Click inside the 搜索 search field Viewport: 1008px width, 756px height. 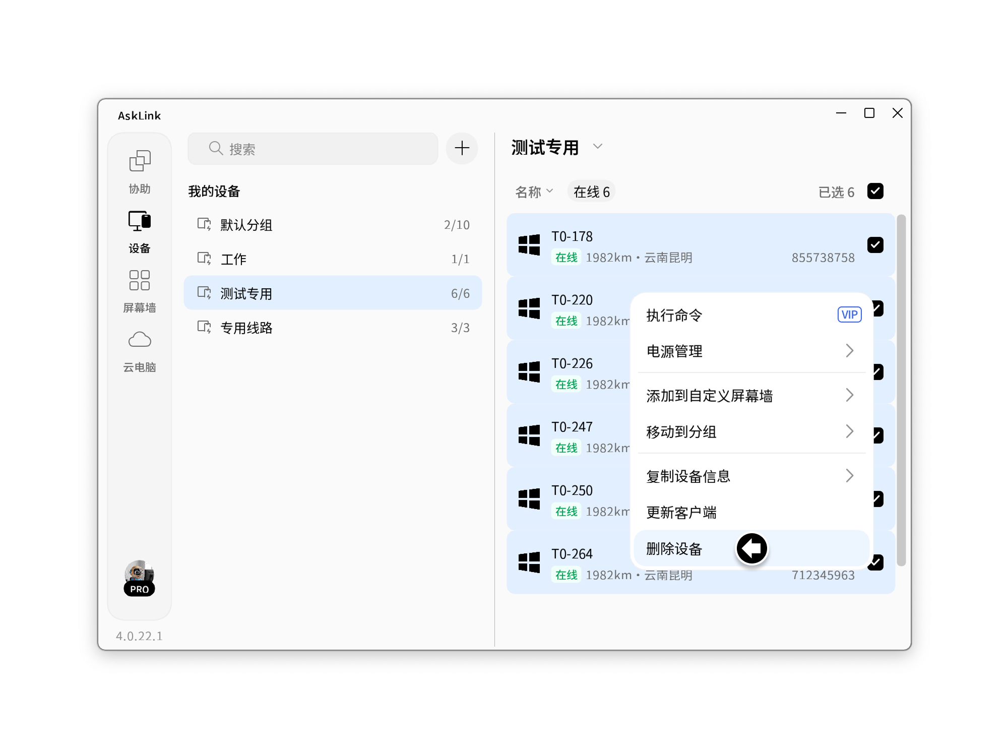tap(312, 148)
